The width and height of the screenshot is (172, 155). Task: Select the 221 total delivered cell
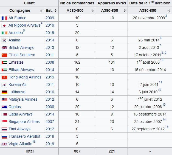tap(112, 151)
